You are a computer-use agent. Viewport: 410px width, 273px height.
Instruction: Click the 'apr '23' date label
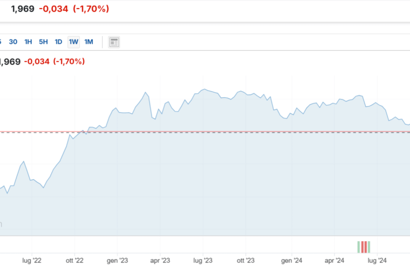click(160, 261)
